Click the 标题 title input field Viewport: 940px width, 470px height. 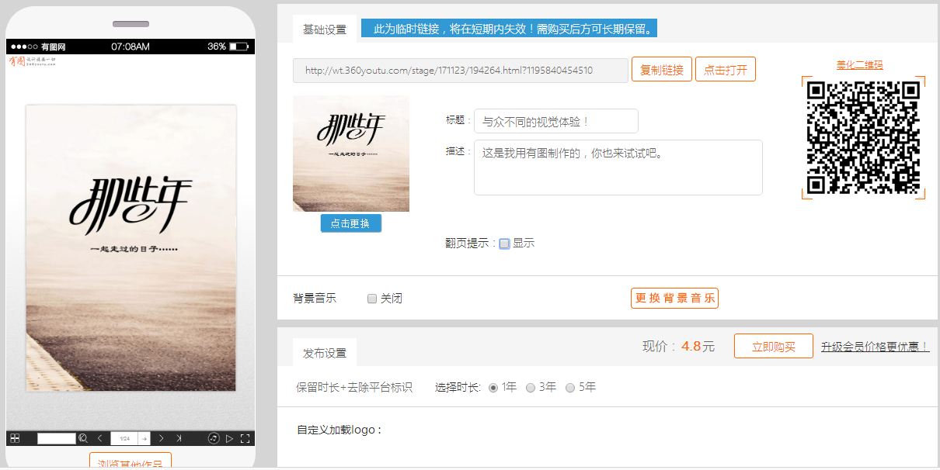coord(556,121)
